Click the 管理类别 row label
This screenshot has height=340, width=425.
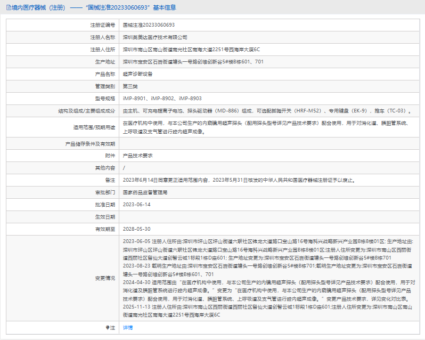(105, 86)
